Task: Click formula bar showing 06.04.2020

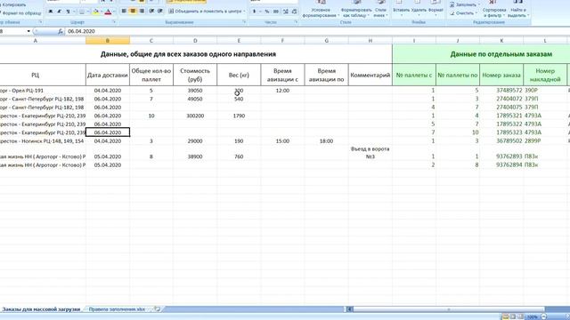Action: point(316,32)
